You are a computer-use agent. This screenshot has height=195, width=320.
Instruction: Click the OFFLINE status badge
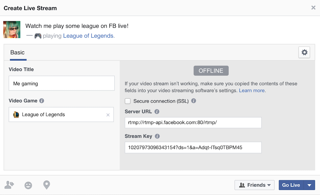click(x=211, y=71)
